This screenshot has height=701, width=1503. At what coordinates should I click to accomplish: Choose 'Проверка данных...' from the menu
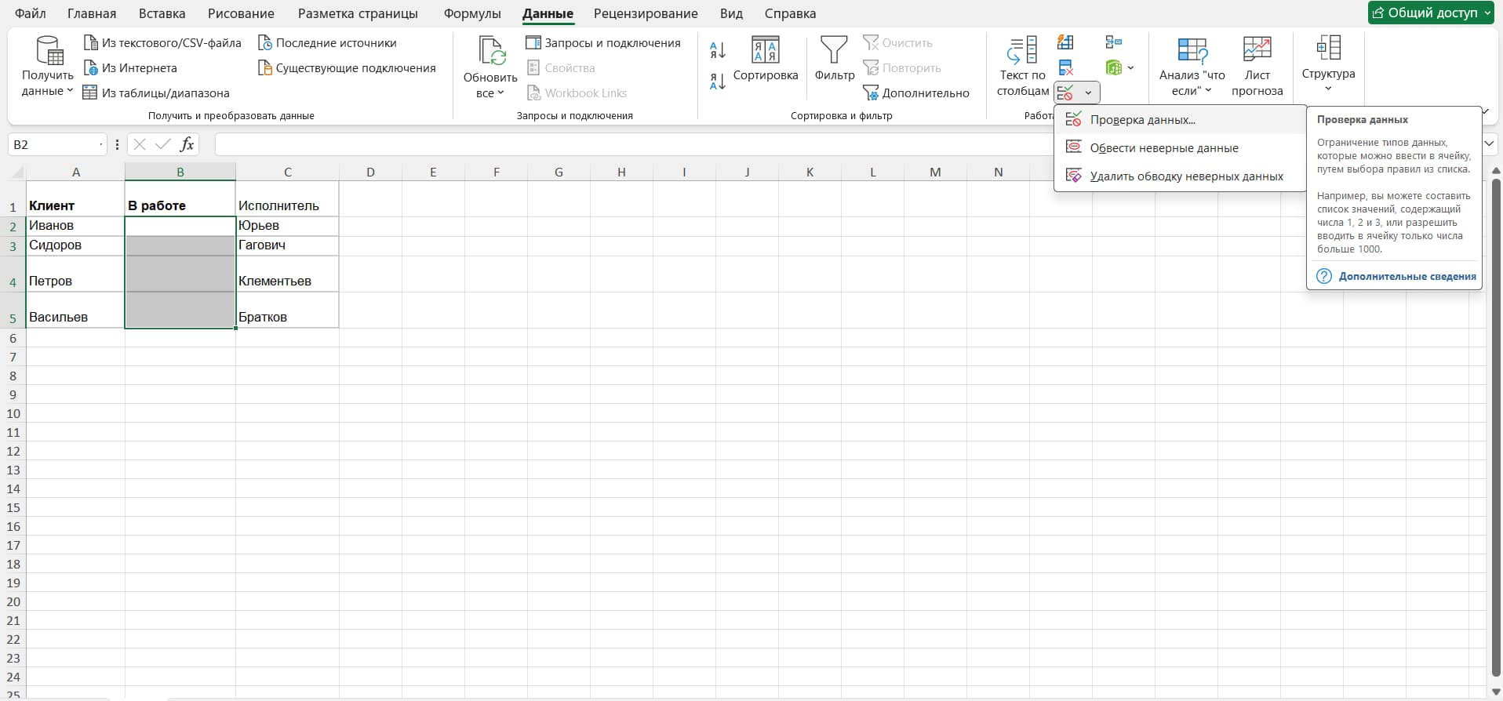click(1142, 120)
